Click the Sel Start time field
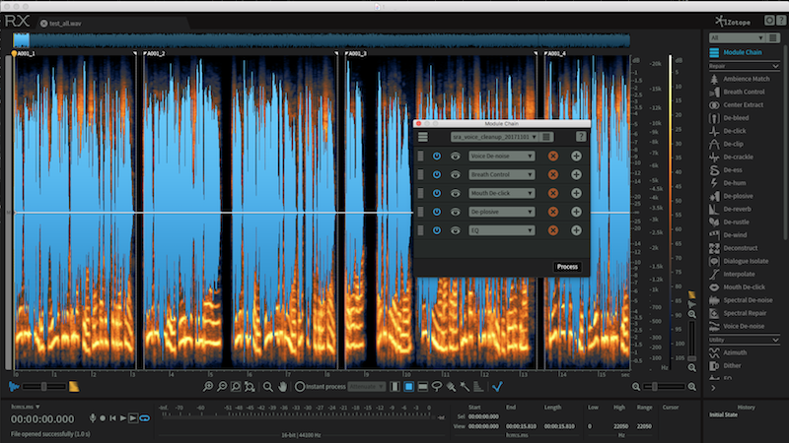Screen dimensions: 789x443 coord(483,416)
